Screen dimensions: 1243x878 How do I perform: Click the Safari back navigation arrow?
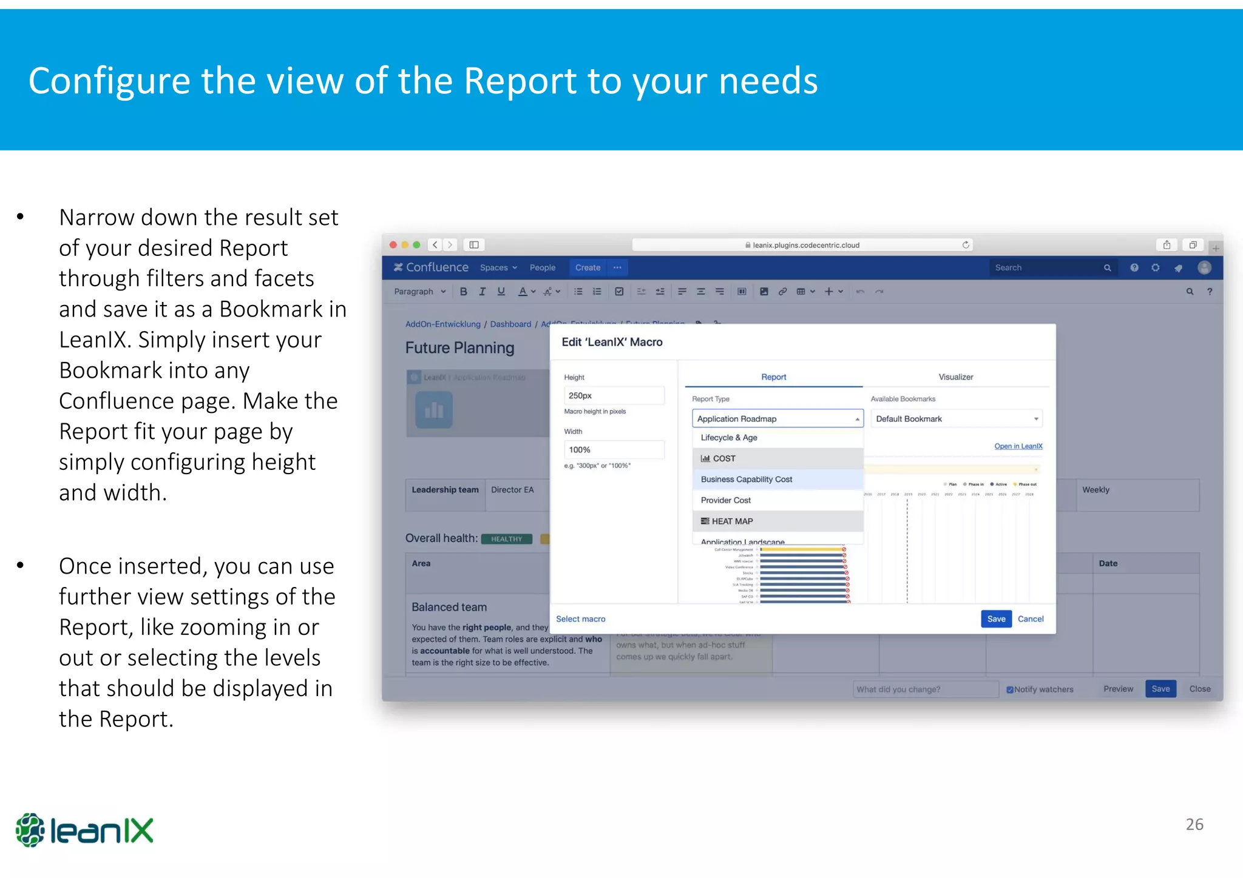435,245
